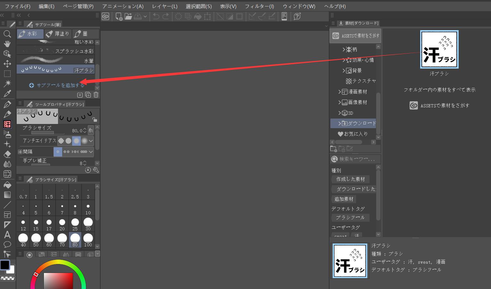Viewport: 491px width, 289px height.
Task: Open the フィルター menu
Action: tap(259, 6)
